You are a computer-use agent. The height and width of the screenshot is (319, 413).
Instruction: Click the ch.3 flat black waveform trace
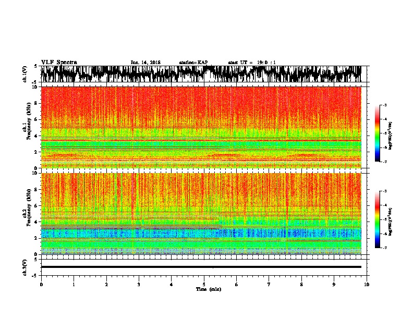(201, 267)
